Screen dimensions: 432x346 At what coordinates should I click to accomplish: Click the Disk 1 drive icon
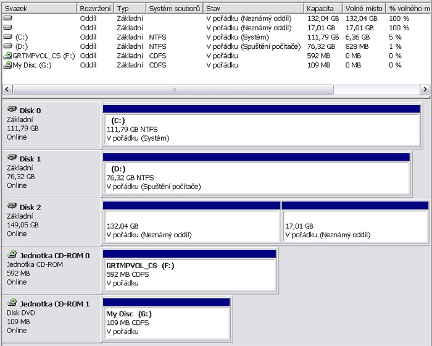coord(12,158)
